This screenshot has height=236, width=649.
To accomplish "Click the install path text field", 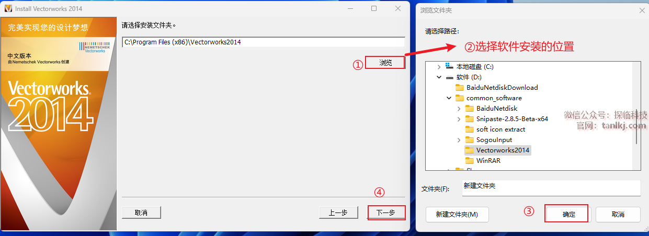I will click(263, 42).
